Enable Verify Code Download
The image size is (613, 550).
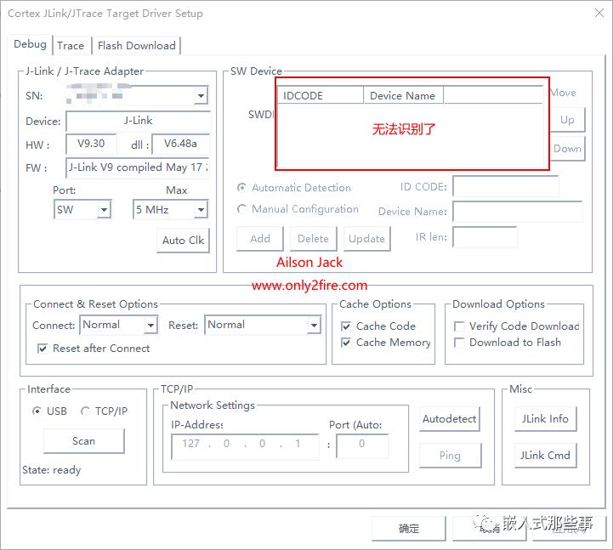[459, 326]
